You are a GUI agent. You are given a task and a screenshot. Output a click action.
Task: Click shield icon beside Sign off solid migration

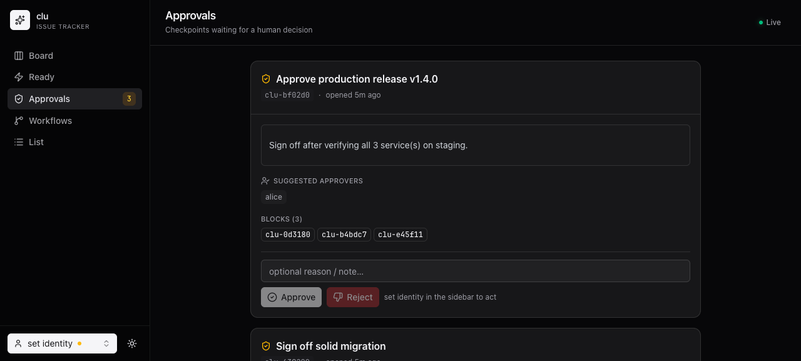[x=266, y=346]
